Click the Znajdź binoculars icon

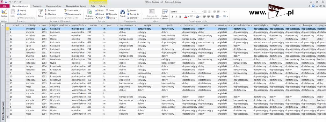[x=122, y=12]
